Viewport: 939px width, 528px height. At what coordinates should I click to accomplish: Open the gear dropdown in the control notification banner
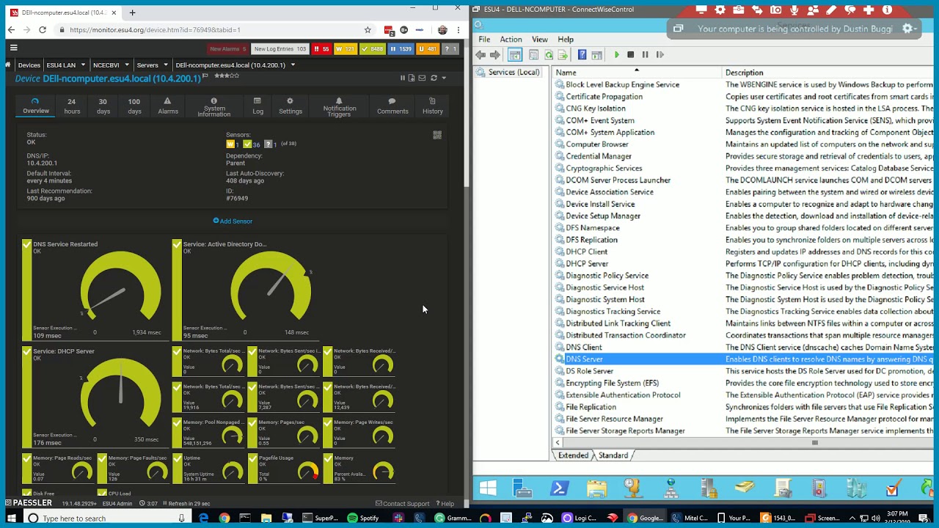pos(910,29)
